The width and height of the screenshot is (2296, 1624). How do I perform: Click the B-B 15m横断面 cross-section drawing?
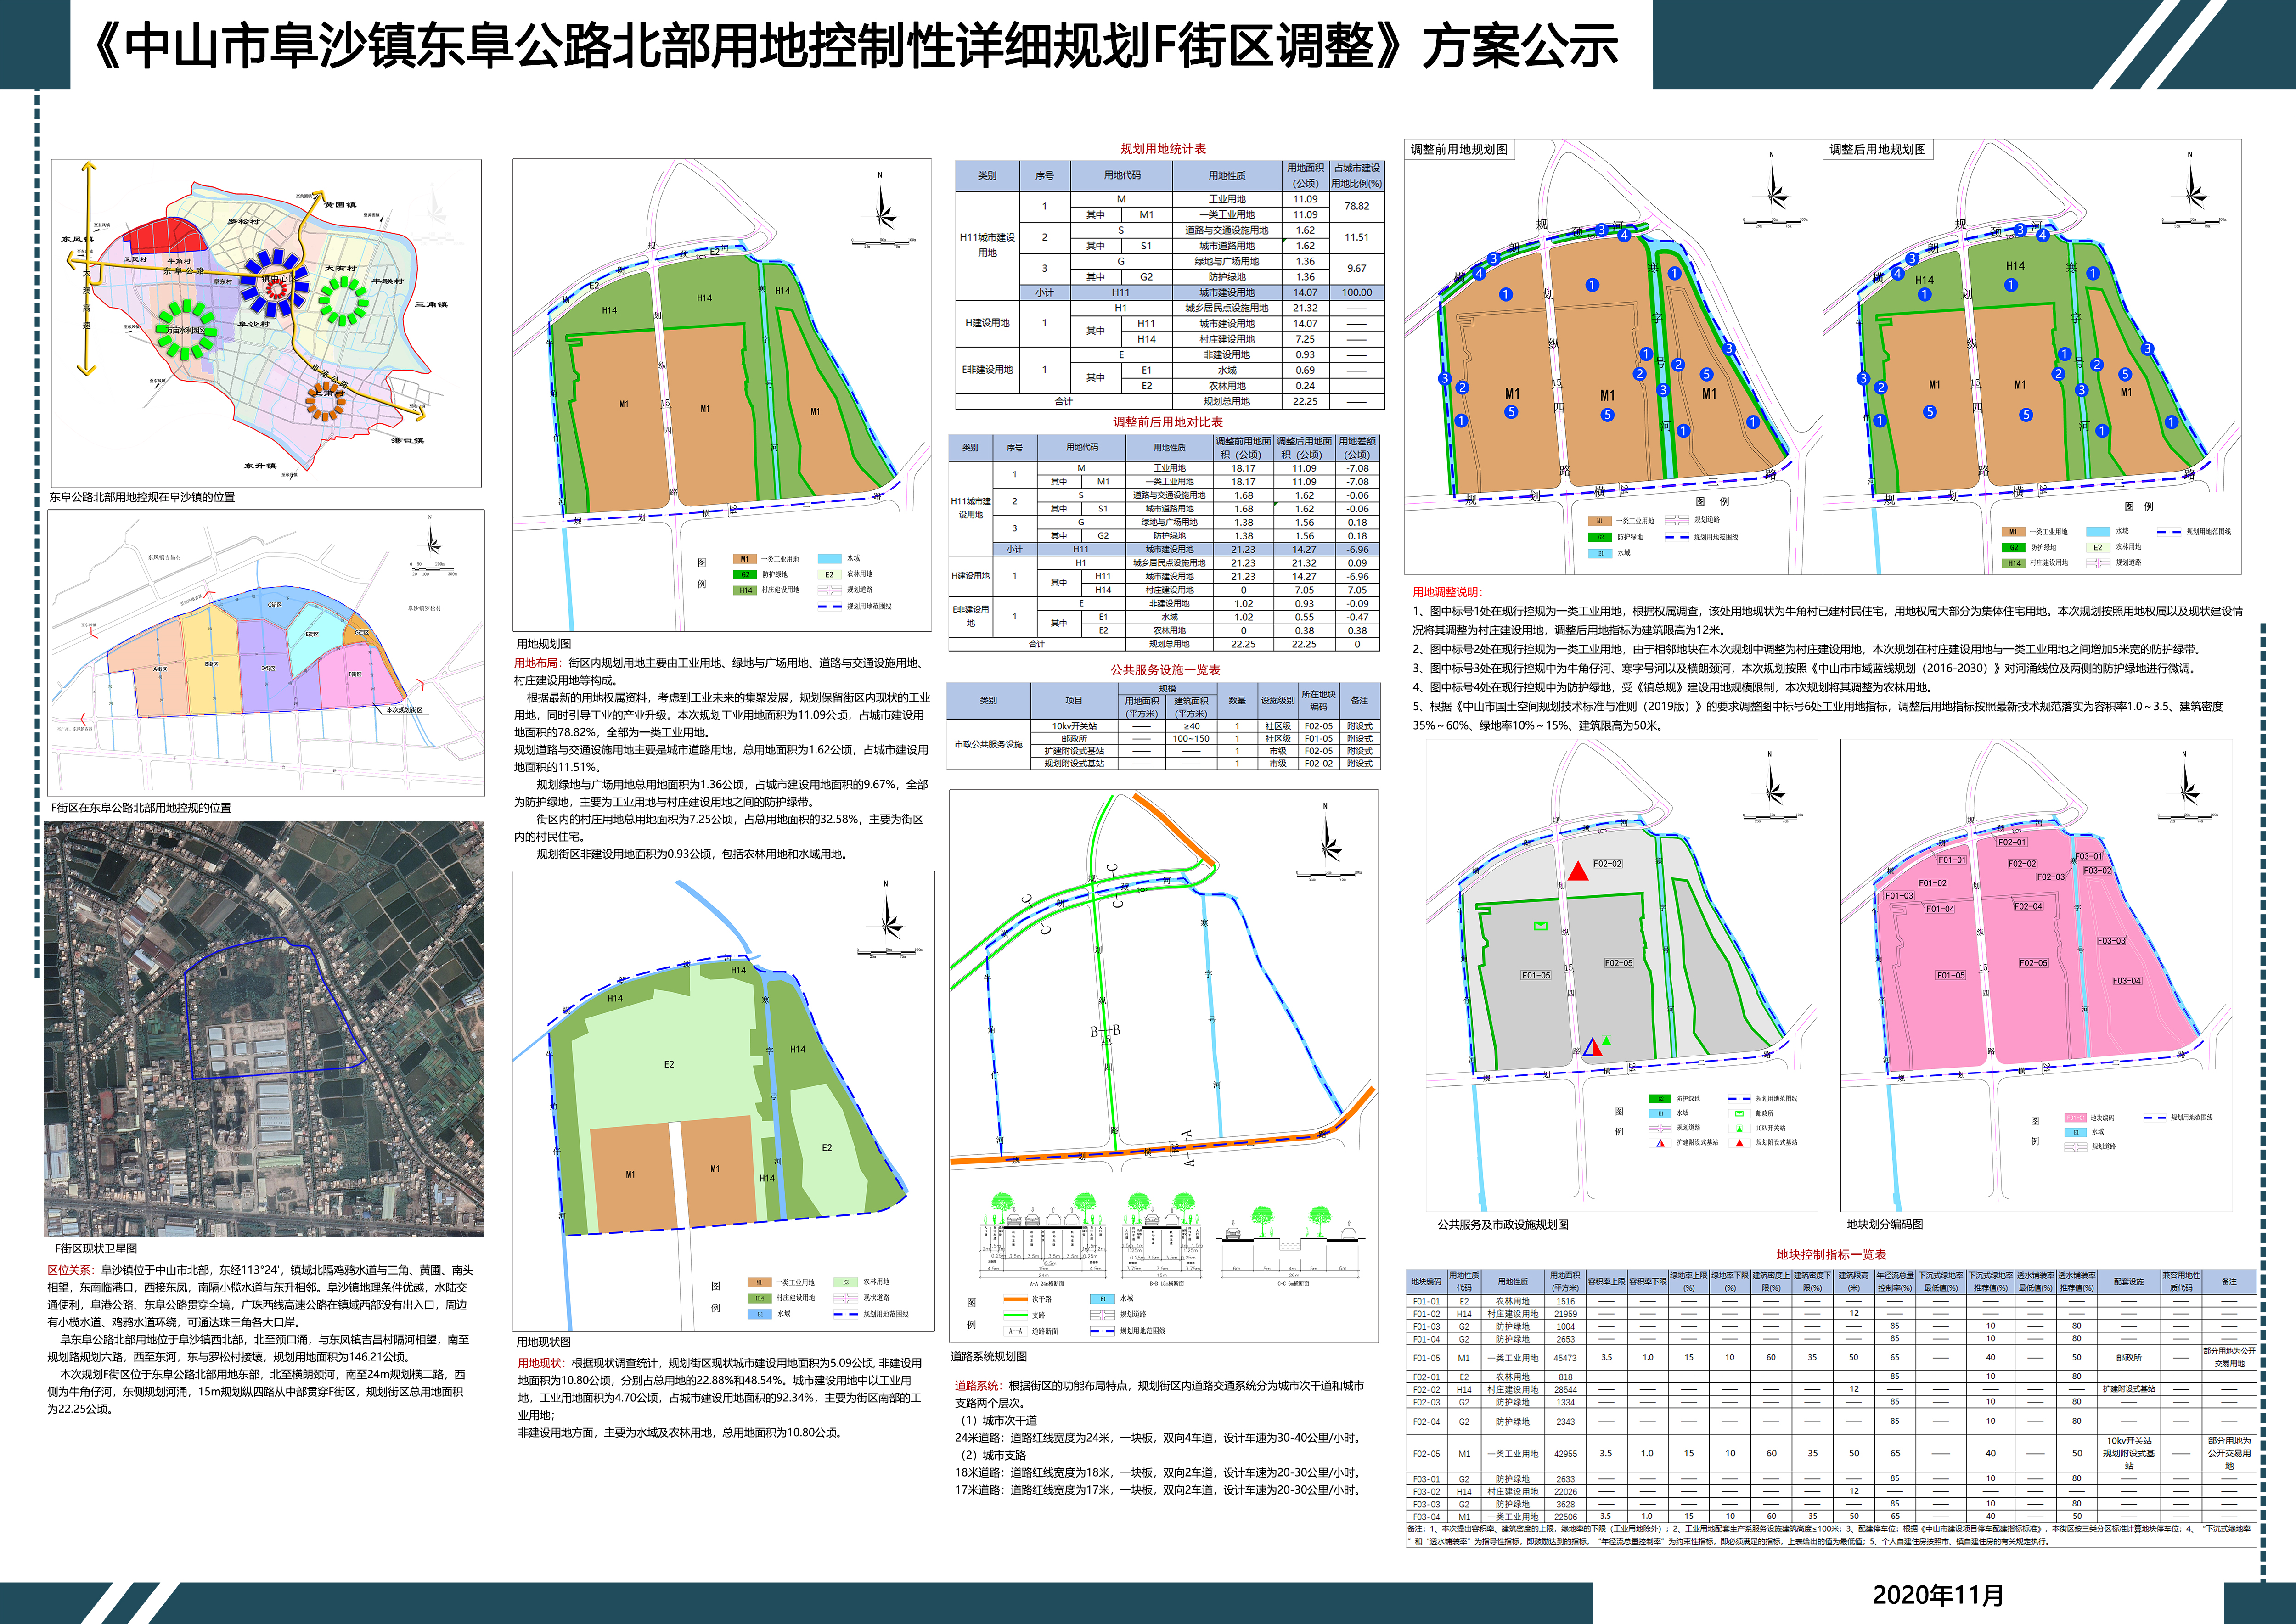1161,1238
